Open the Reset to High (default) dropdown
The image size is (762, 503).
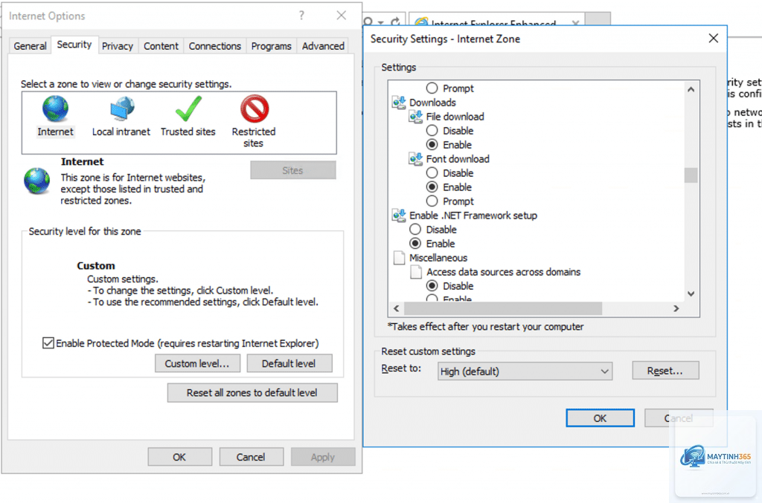tap(525, 371)
